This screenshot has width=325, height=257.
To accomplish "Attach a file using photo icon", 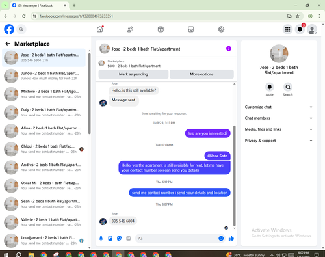I will (x=110, y=239).
